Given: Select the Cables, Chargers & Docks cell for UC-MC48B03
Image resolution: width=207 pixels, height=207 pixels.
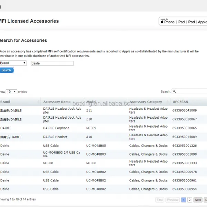Looking at the screenshot, I should click(148, 154).
